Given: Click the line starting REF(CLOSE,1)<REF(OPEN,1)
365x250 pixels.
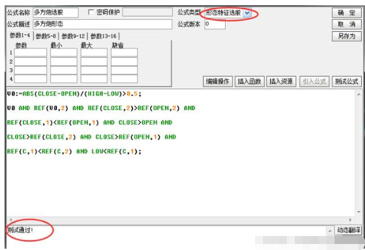Looking at the screenshot, I should tap(89, 123).
